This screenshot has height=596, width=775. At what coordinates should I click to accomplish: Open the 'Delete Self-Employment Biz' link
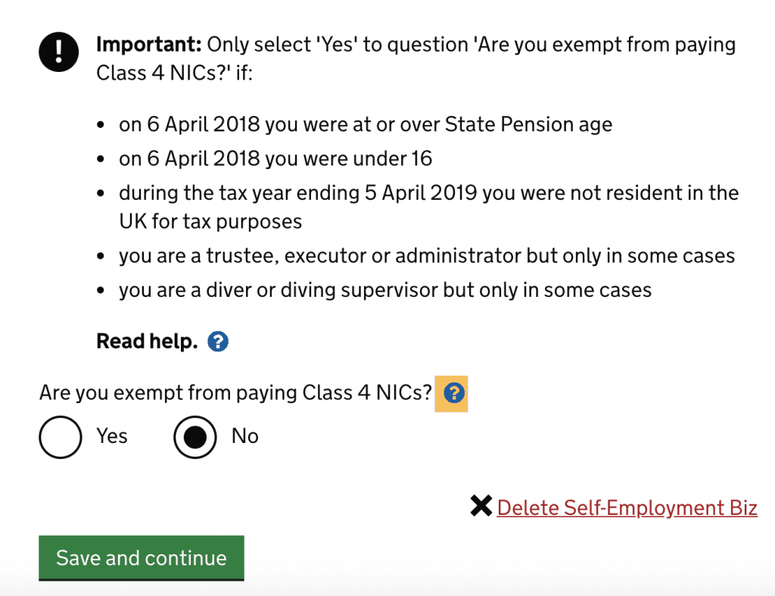tap(627, 507)
